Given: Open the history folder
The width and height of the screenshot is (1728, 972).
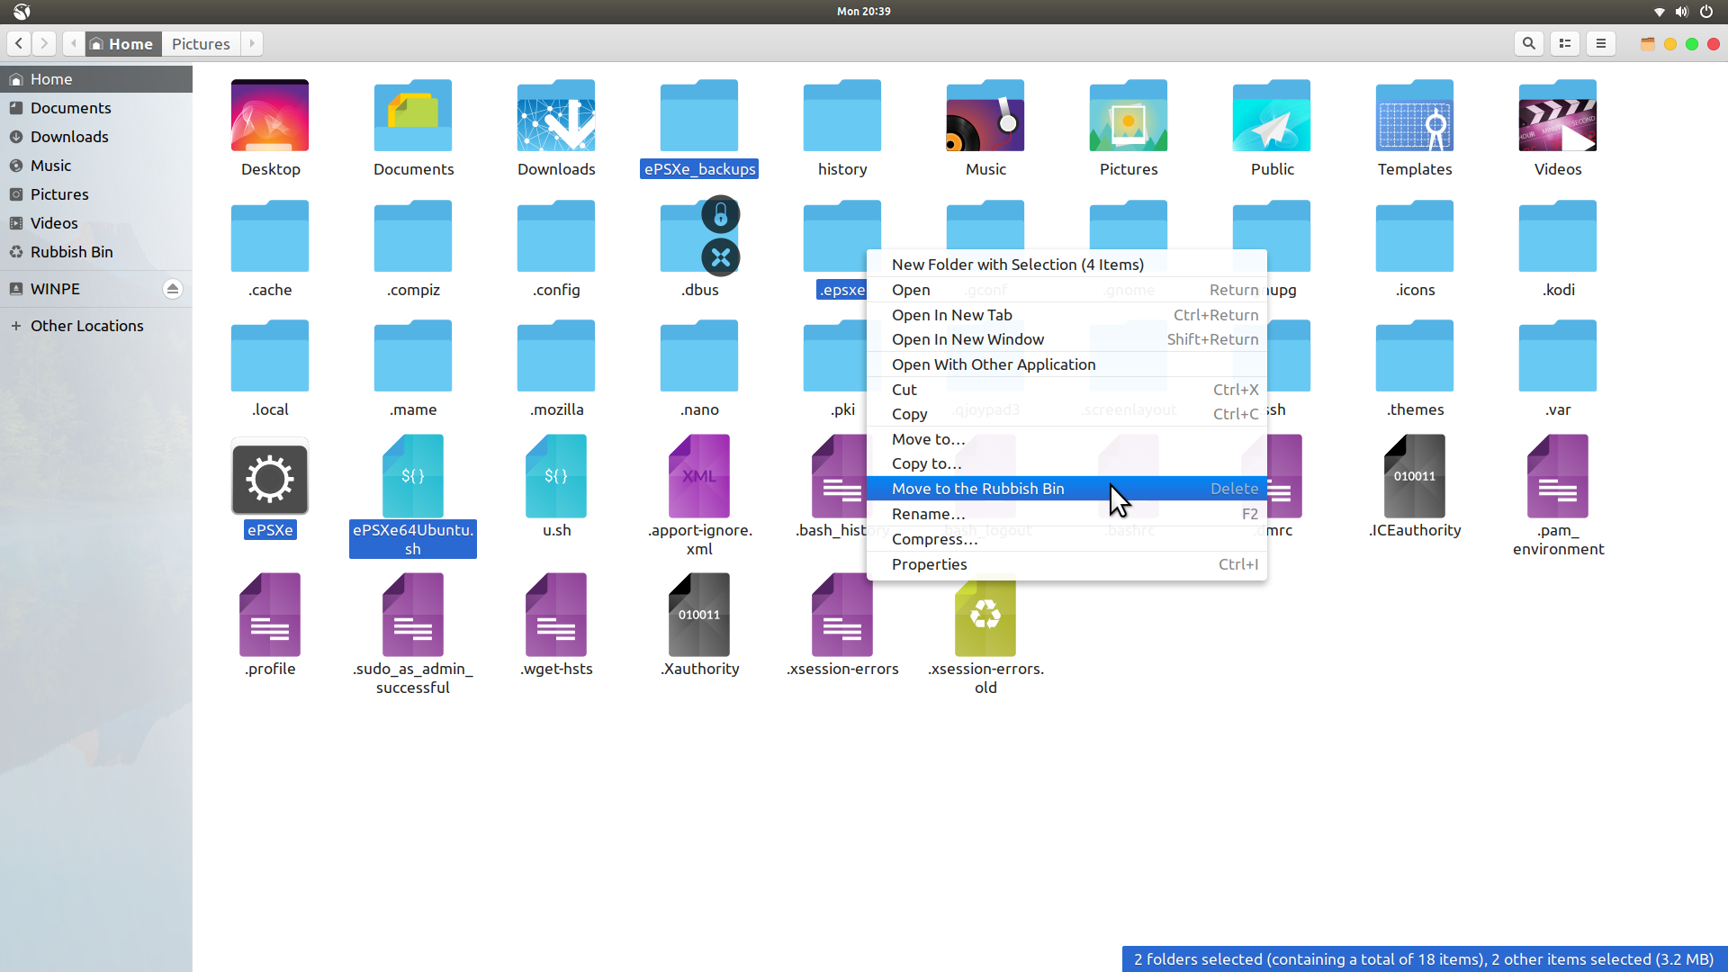Looking at the screenshot, I should coord(842,115).
